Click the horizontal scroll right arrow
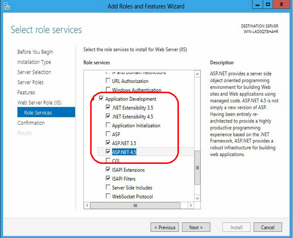Image resolution: width=293 pixels, height=238 pixels. coord(191,205)
